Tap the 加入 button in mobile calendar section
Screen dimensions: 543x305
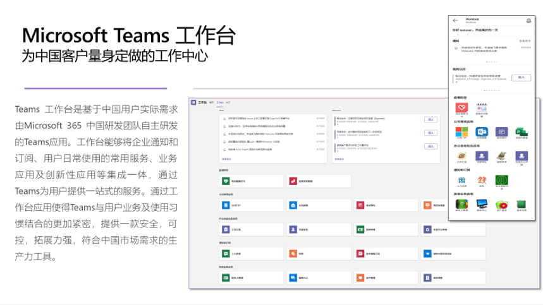(x=521, y=78)
